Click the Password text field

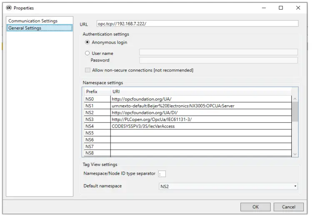[218, 60]
